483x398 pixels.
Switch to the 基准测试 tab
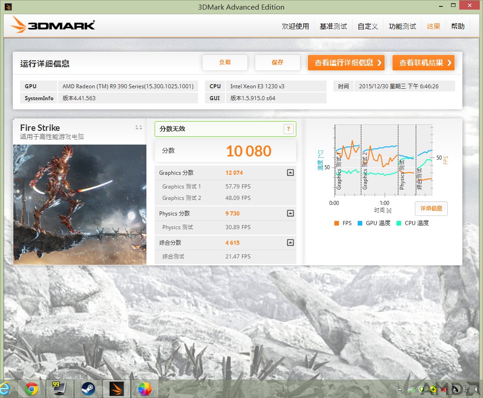[x=333, y=27]
